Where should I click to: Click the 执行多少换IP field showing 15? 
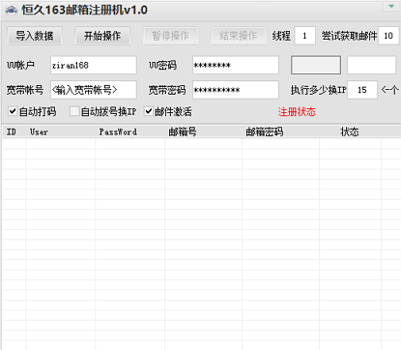362,90
